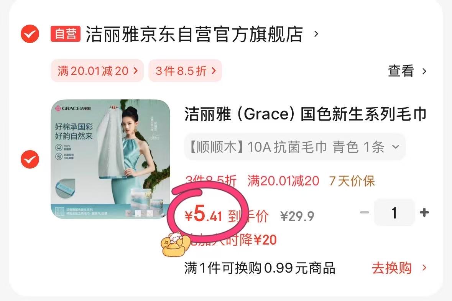Uncheck the store selection checkbox
The image size is (452, 301).
[x=30, y=34]
